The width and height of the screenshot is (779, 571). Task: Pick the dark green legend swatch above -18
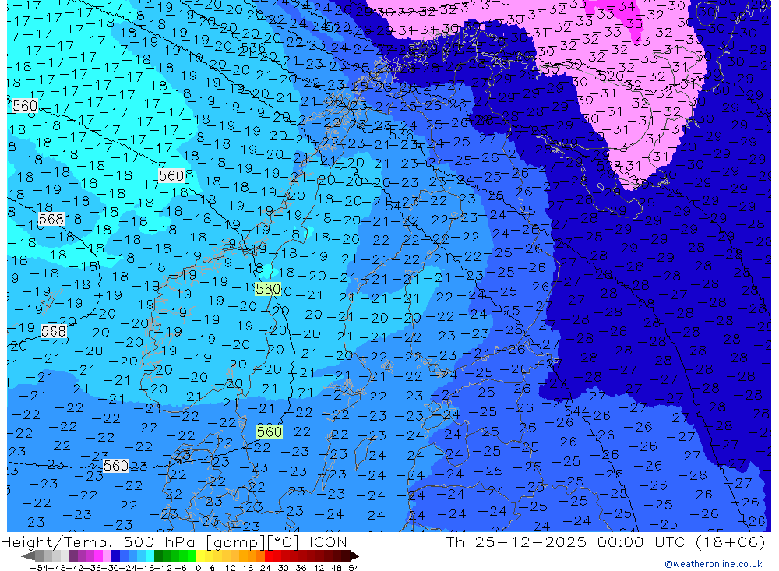pyautogui.click(x=158, y=555)
